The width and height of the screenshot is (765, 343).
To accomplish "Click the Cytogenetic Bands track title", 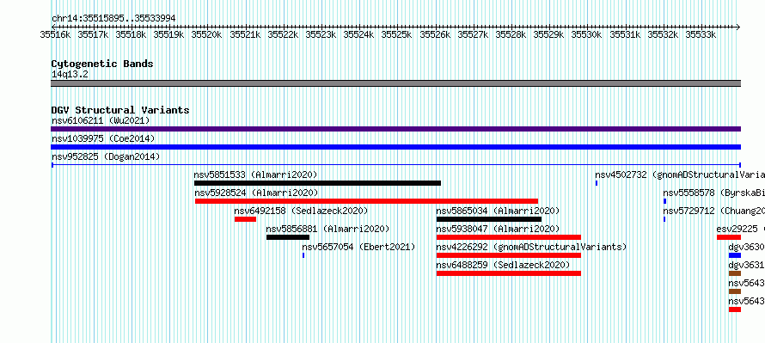I will [102, 64].
